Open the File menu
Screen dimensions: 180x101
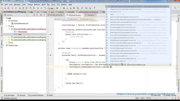click(2, 4)
